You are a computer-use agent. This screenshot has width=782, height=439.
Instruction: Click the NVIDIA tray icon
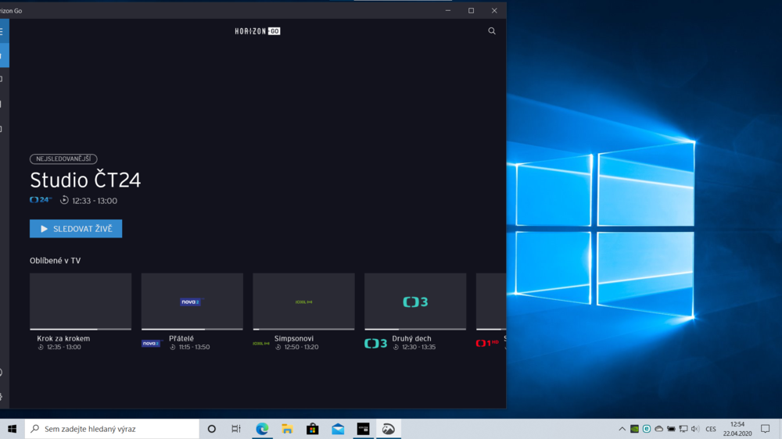(x=635, y=429)
